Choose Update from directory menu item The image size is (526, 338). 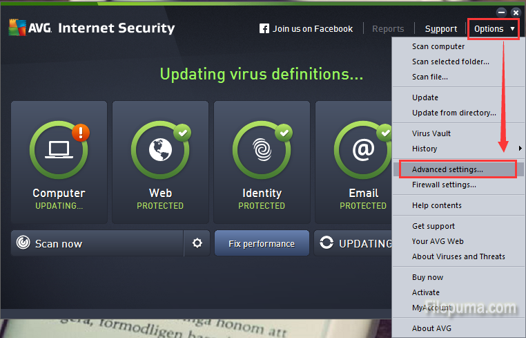[454, 113]
